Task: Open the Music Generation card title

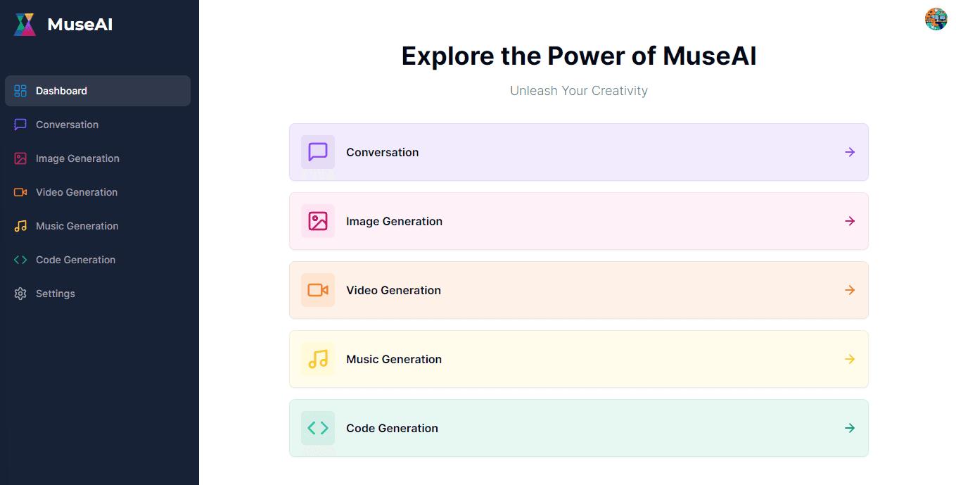Action: point(394,359)
